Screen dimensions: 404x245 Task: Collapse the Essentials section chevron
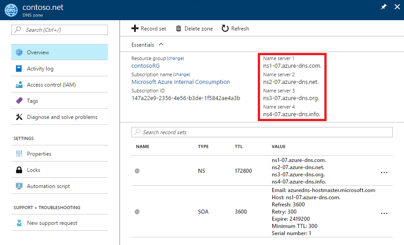coord(161,44)
